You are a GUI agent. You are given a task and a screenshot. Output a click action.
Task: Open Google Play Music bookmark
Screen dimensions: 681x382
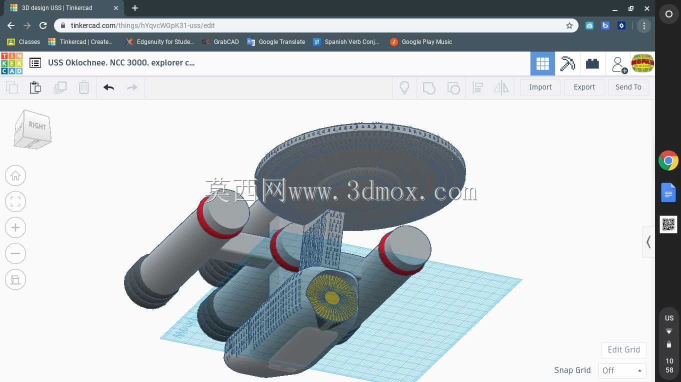point(421,42)
